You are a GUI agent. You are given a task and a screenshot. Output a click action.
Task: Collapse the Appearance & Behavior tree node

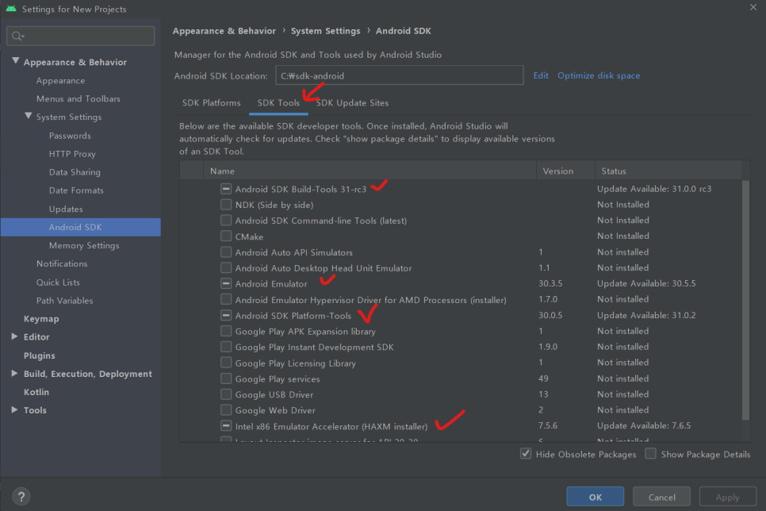click(16, 61)
